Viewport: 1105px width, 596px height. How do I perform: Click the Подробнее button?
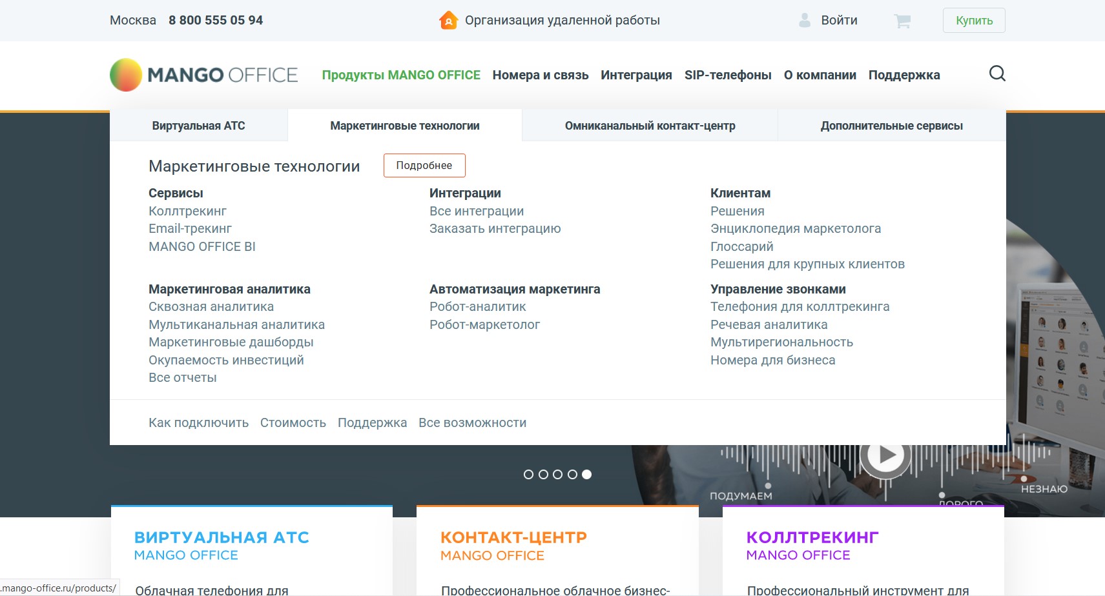point(424,165)
